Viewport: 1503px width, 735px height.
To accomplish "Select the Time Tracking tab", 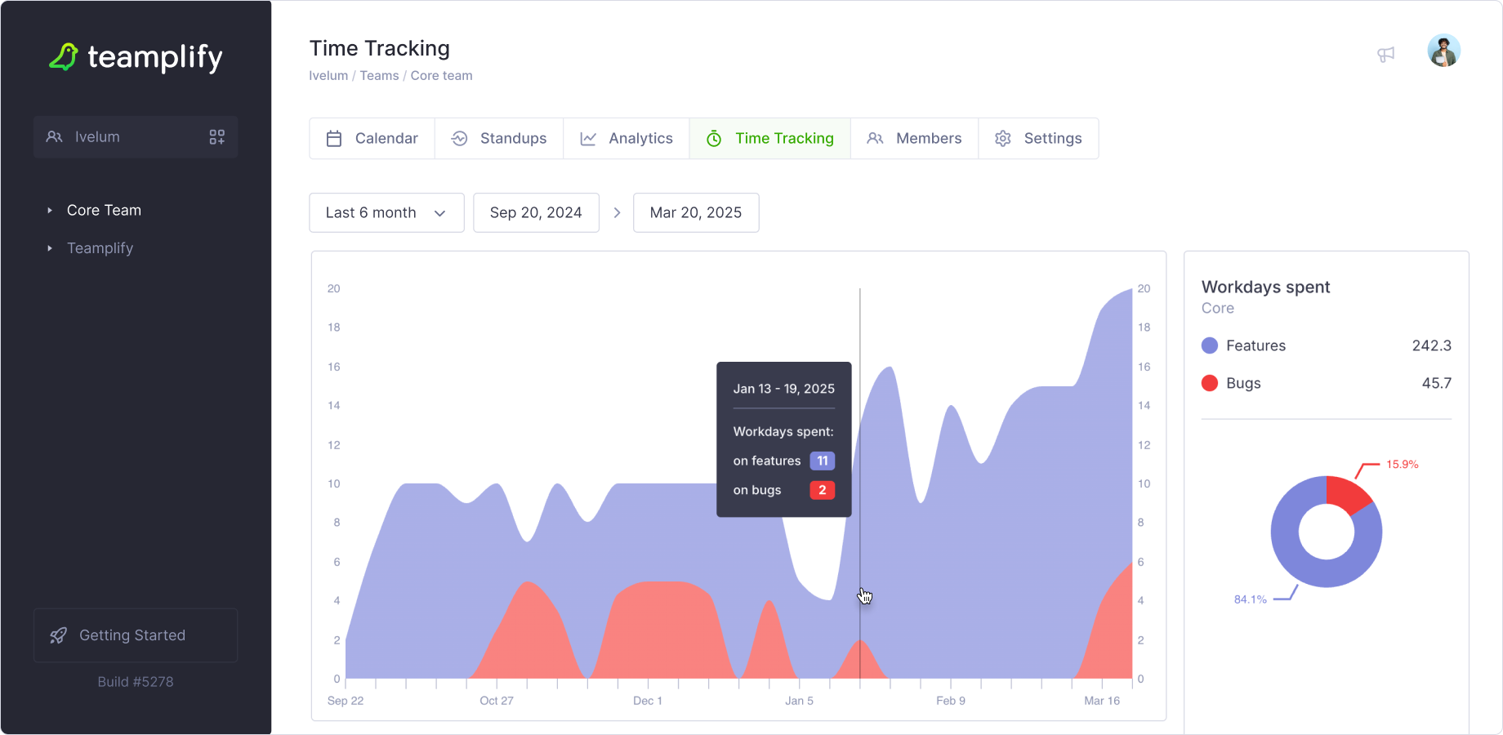I will point(770,139).
